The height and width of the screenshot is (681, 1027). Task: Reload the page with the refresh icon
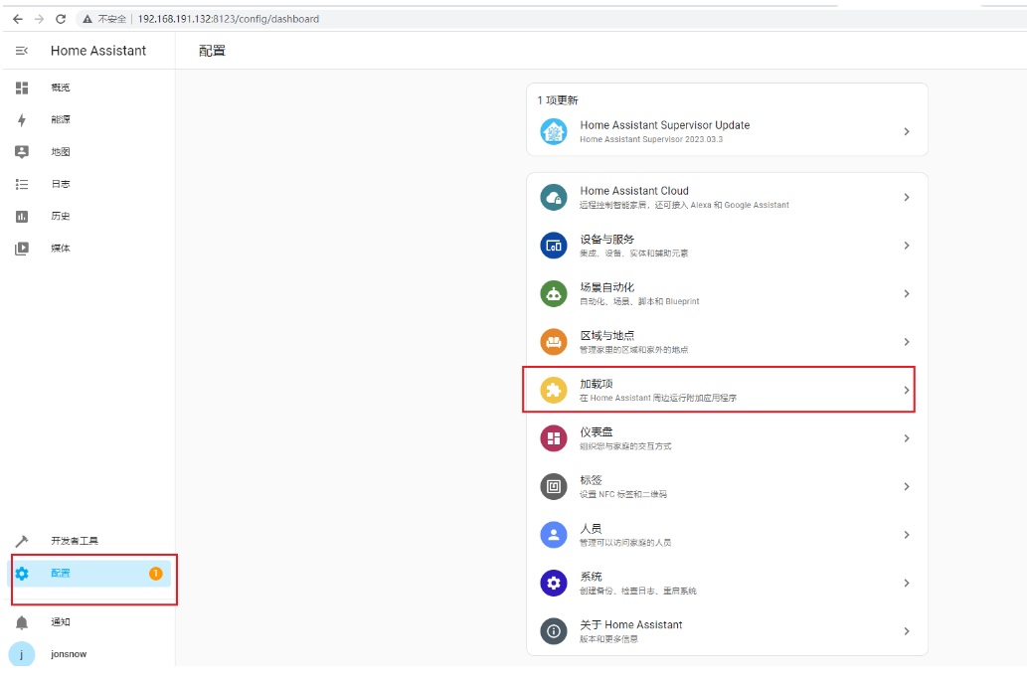coord(61,19)
